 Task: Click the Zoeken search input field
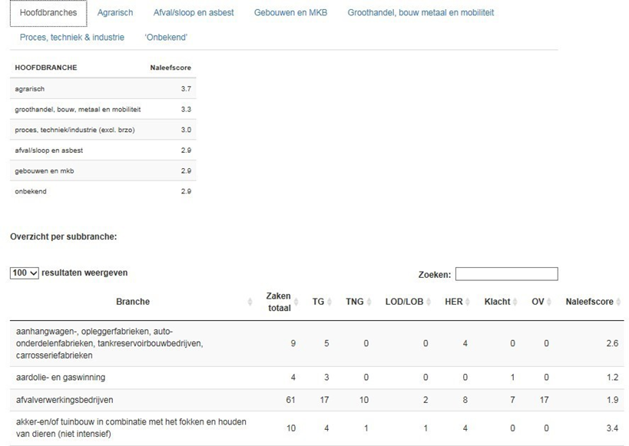[x=506, y=274]
